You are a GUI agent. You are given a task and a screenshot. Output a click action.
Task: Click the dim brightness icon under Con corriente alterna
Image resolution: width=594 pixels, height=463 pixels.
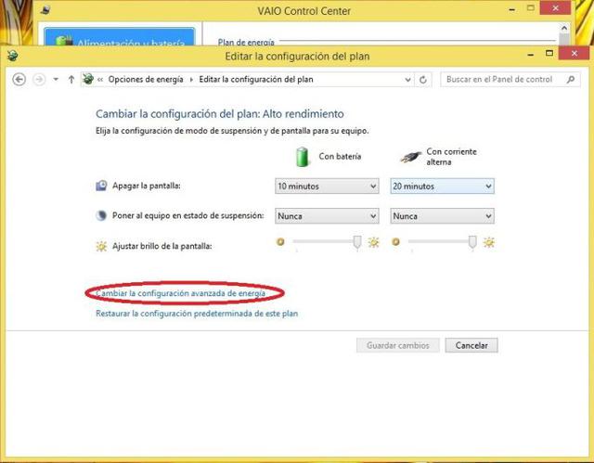tap(395, 242)
